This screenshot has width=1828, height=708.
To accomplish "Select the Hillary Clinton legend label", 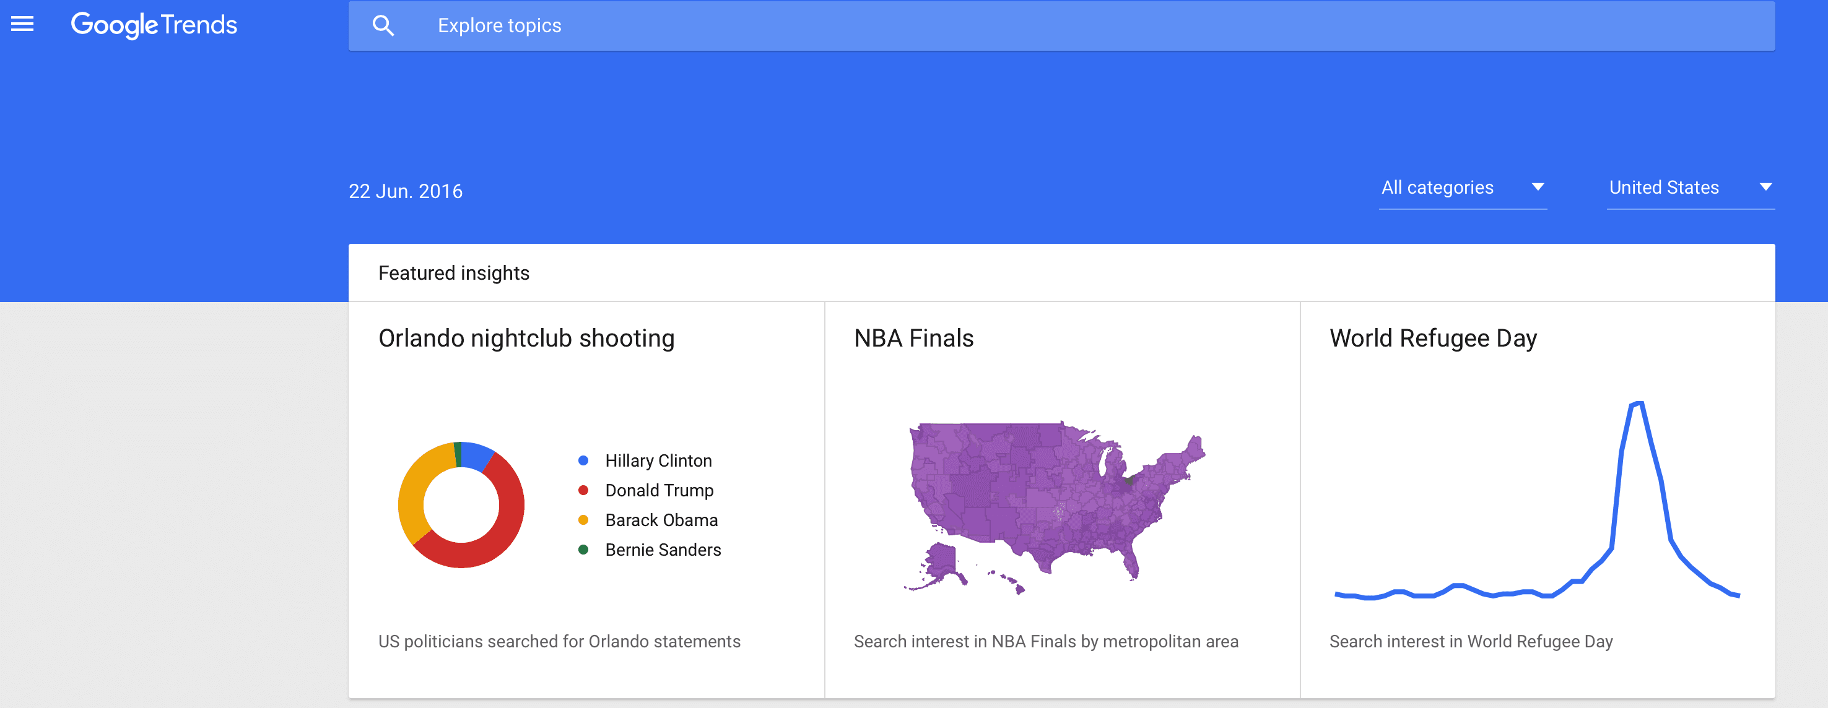I will (x=658, y=460).
